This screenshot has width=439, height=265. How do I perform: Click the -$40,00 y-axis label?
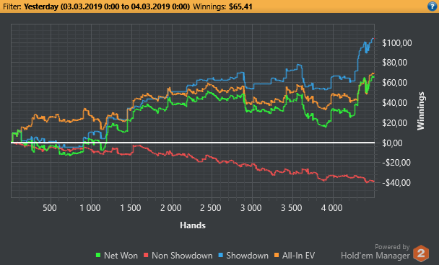(x=396, y=183)
